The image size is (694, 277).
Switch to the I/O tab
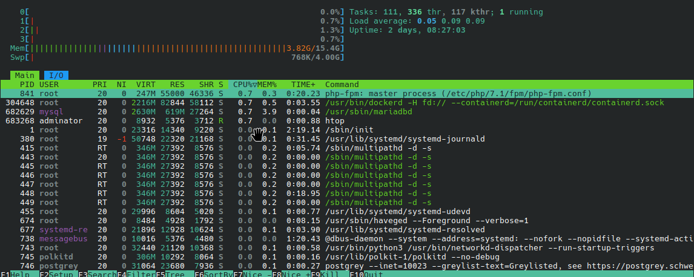click(x=56, y=76)
